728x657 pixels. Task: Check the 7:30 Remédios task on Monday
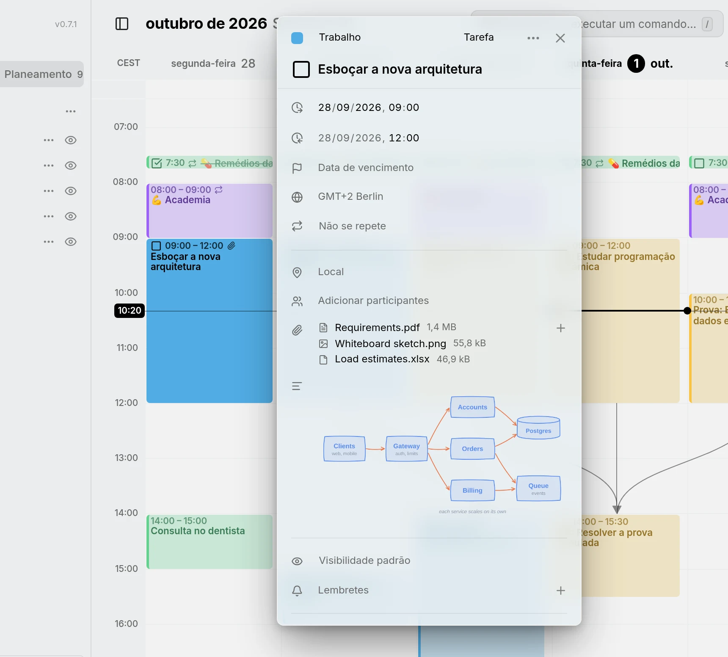(157, 163)
